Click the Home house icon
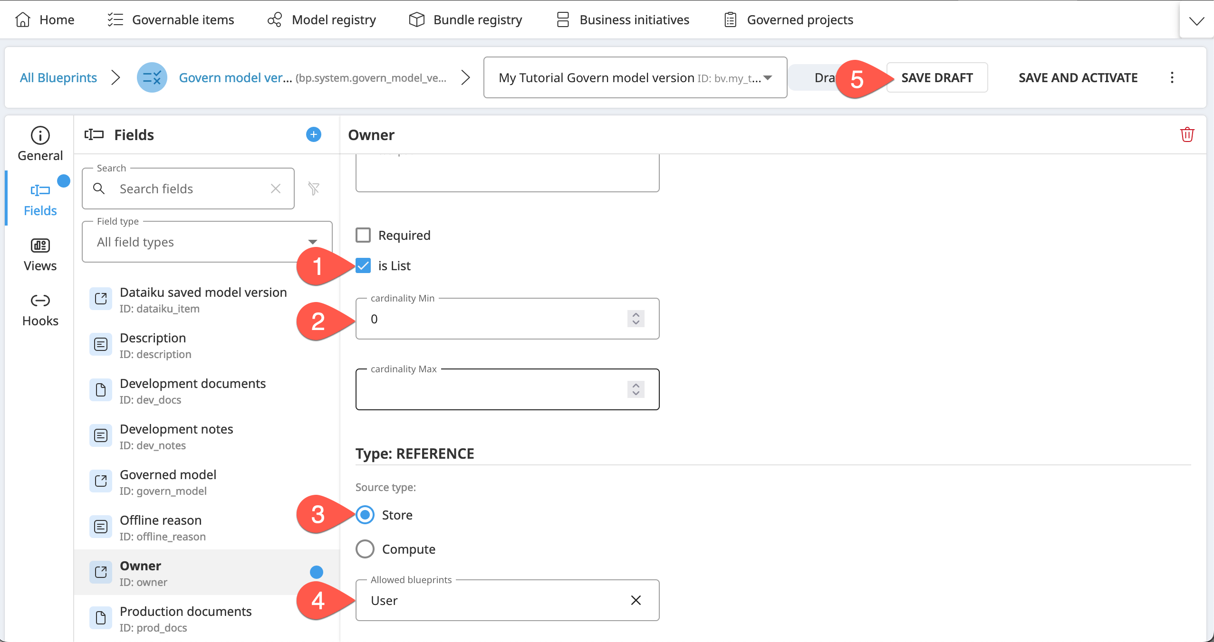1214x642 pixels. [23, 19]
